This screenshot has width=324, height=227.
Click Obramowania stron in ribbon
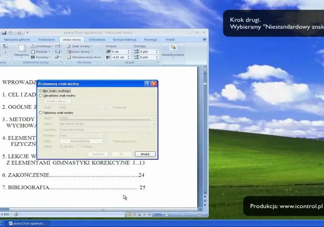pyautogui.click(x=84, y=57)
